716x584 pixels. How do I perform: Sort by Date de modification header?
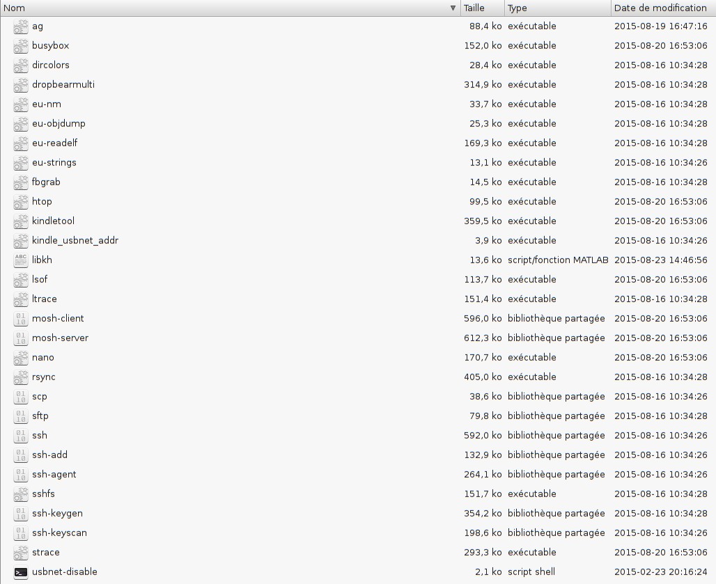tap(660, 8)
